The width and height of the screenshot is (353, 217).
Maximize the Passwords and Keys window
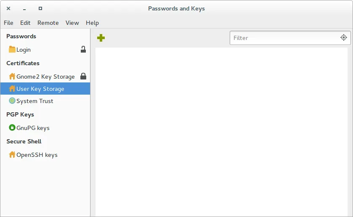pos(40,8)
